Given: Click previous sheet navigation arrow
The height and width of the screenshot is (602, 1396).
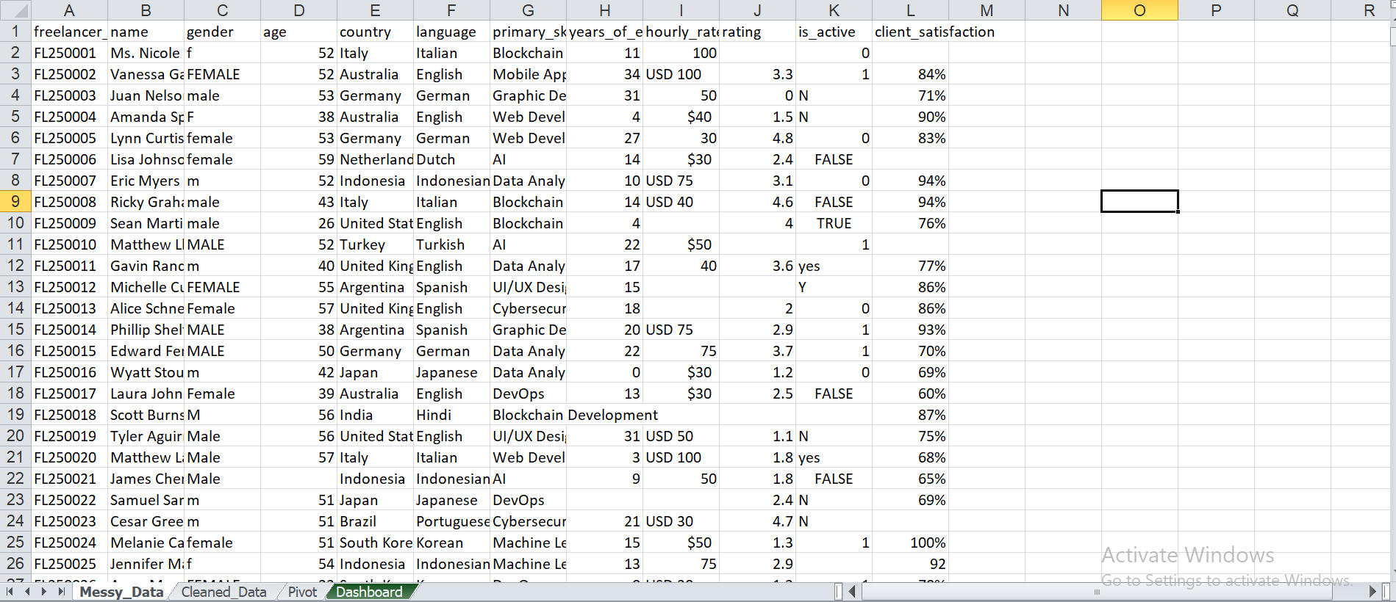Looking at the screenshot, I should [x=28, y=592].
